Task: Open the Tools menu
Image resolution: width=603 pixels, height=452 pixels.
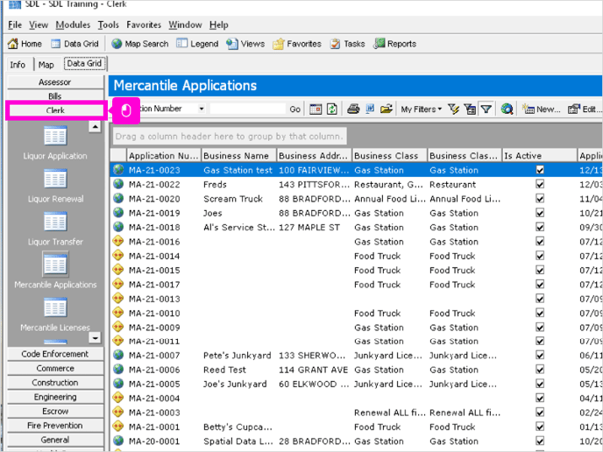Action: (x=108, y=25)
